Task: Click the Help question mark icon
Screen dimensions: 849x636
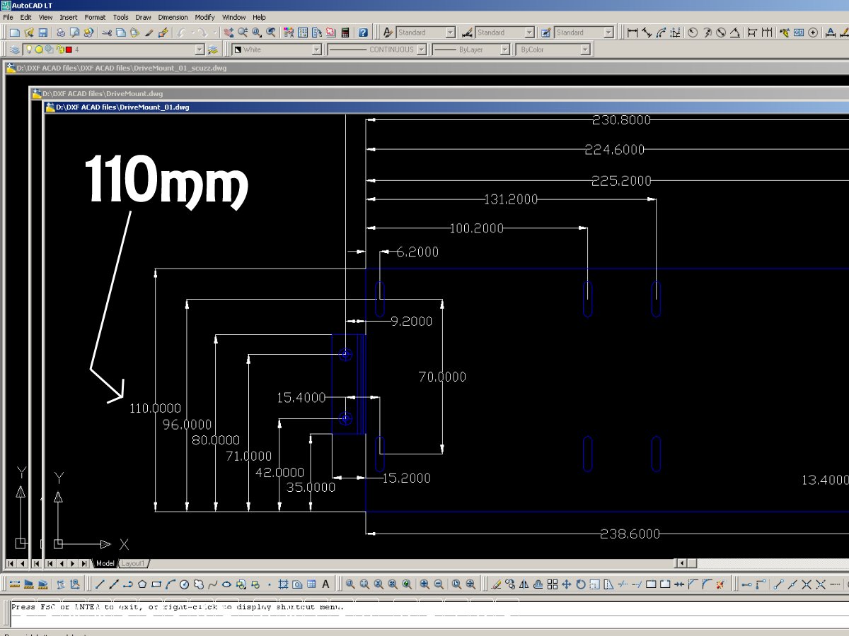Action: tap(363, 33)
